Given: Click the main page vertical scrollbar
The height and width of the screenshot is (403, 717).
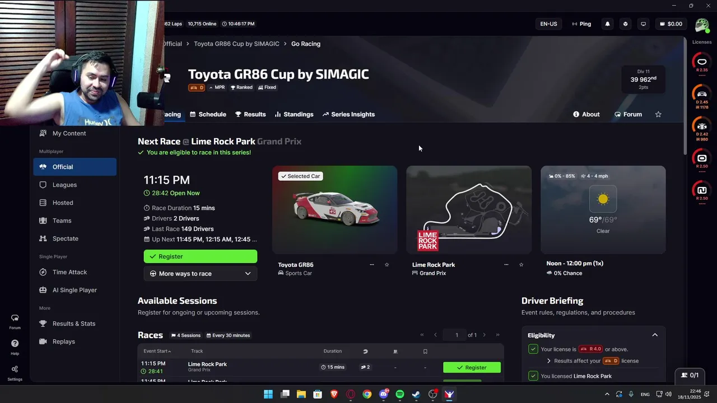Looking at the screenshot, I should pyautogui.click(x=685, y=96).
